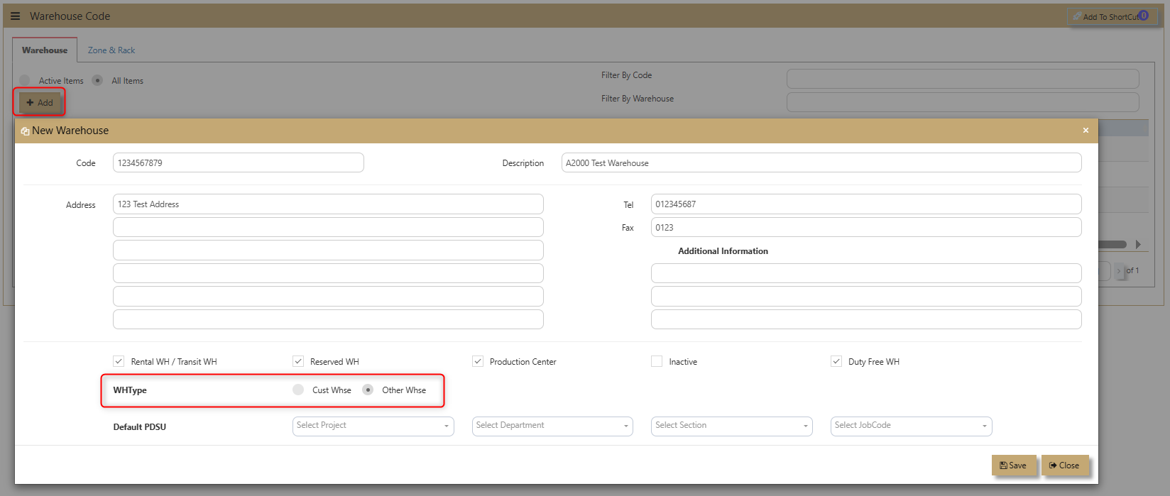Toggle the Inactive checkbox
The height and width of the screenshot is (496, 1170).
[x=657, y=361]
